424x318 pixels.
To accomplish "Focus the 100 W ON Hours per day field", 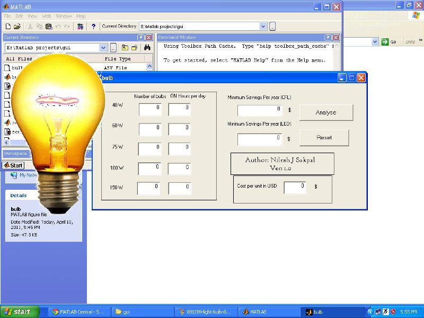I will click(x=179, y=169).
